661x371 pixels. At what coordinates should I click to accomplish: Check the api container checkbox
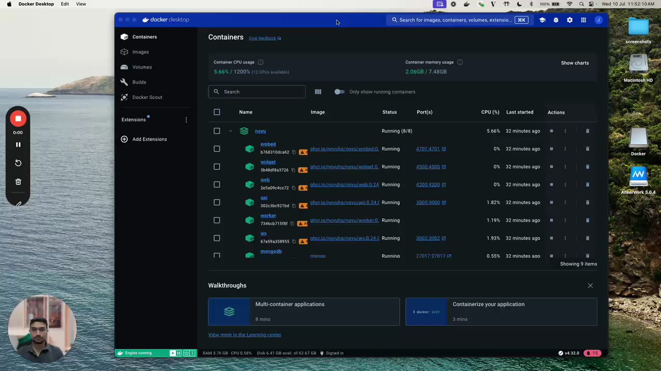(217, 203)
